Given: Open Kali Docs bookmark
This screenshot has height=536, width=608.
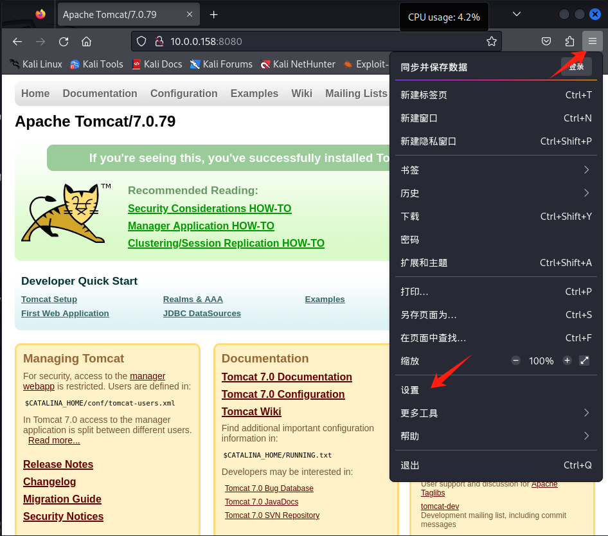Looking at the screenshot, I should [x=157, y=64].
